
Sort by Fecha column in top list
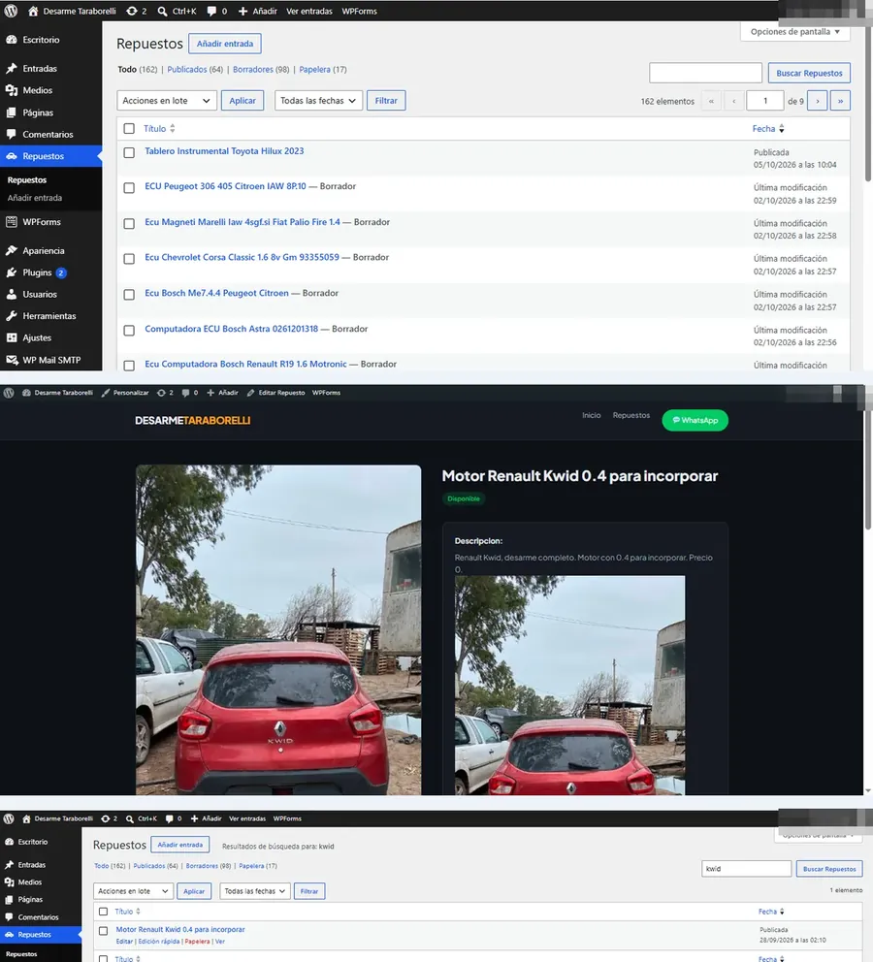tap(768, 128)
